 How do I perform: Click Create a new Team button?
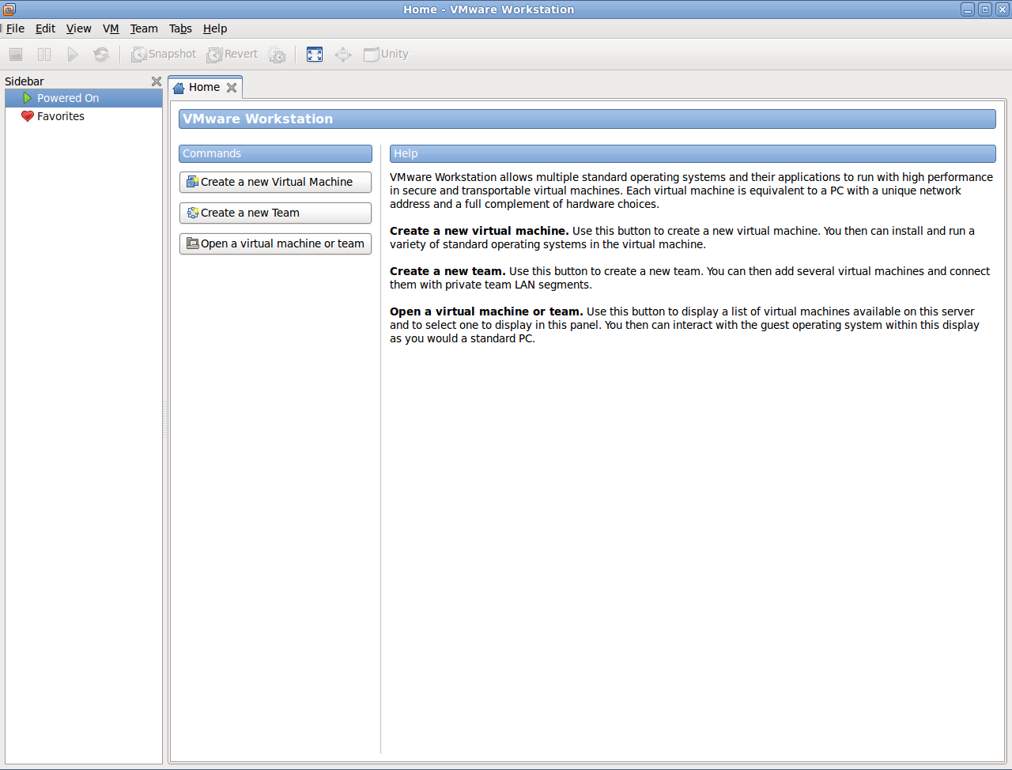coord(275,213)
